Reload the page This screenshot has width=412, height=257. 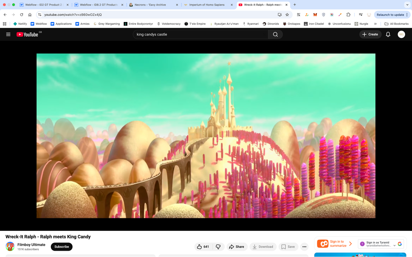[x=22, y=15]
